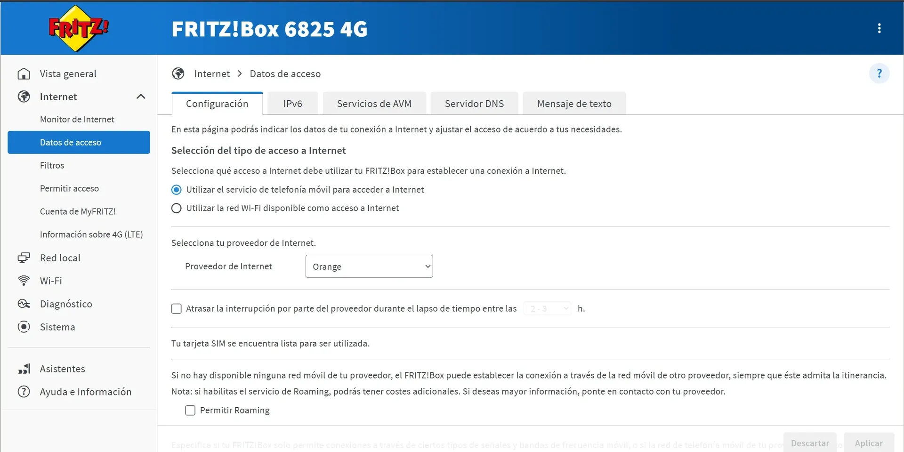Switch to the IPv6 tab
This screenshot has width=904, height=452.
tap(292, 103)
